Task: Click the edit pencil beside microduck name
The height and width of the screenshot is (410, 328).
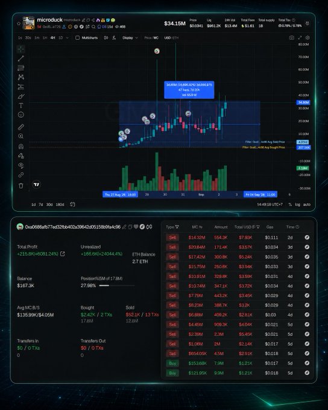Action: 83,20
